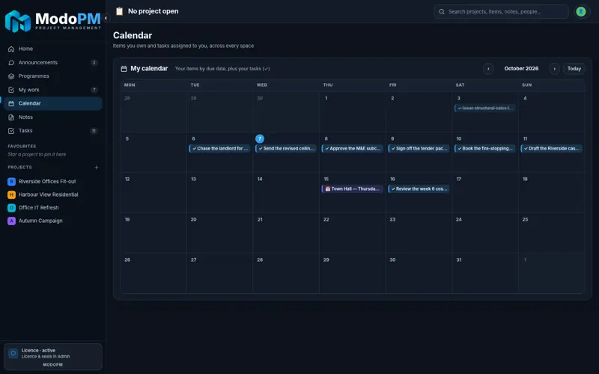Add a new project with plus icon
The image size is (599, 374).
pyautogui.click(x=97, y=167)
